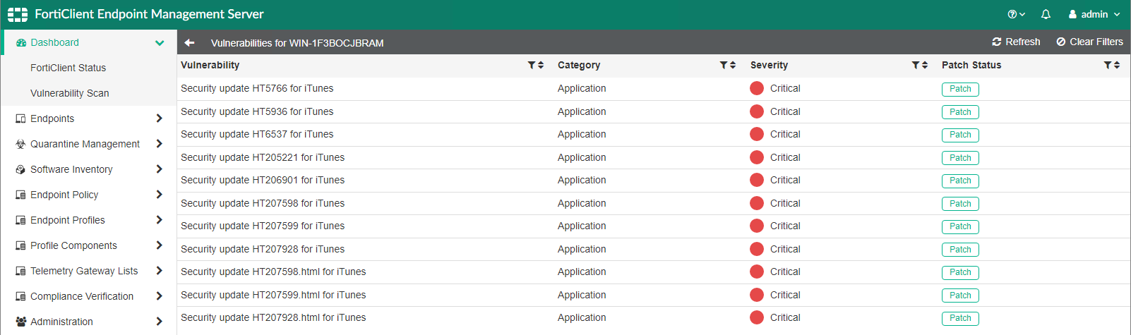Click the red Critical severity dot for HT6537
This screenshot has width=1131, height=335.
coord(757,134)
